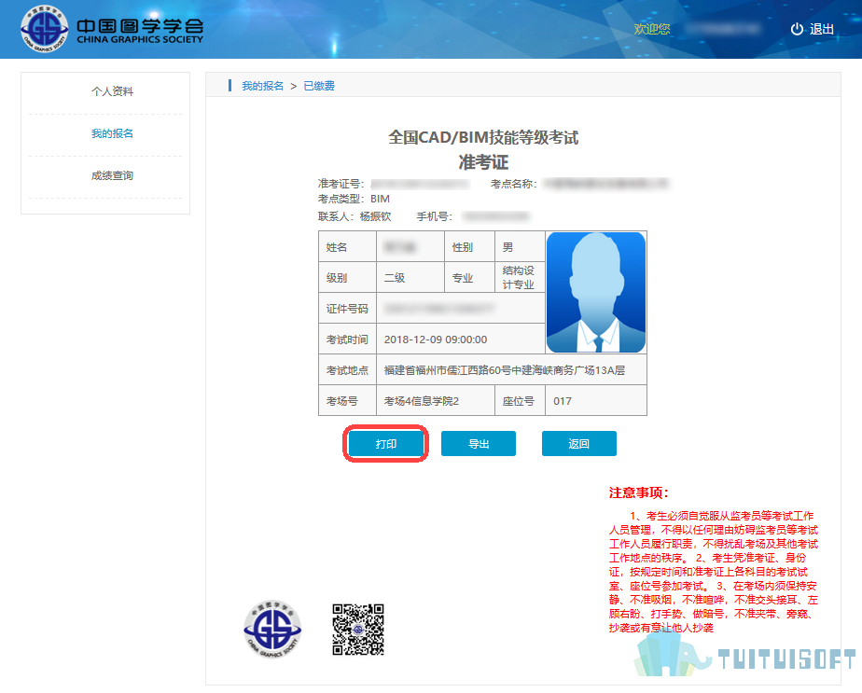Select 我的报名 in the sidebar
This screenshot has width=862, height=693.
(x=112, y=133)
